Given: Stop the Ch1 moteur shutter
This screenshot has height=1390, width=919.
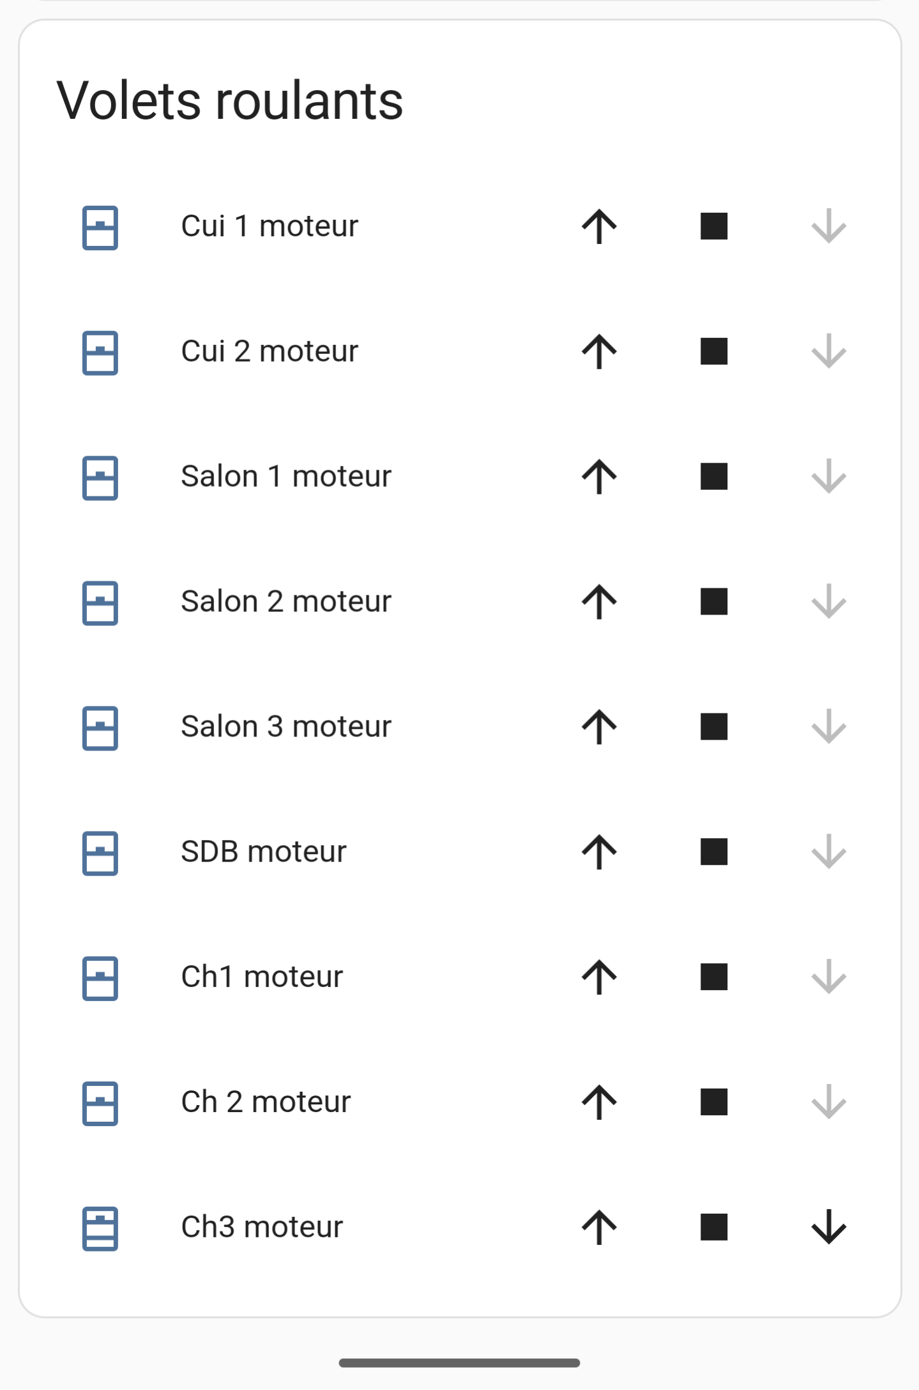Looking at the screenshot, I should (x=714, y=977).
